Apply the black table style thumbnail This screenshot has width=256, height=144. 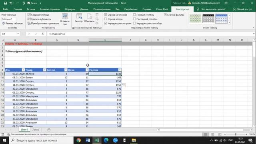coord(208,19)
